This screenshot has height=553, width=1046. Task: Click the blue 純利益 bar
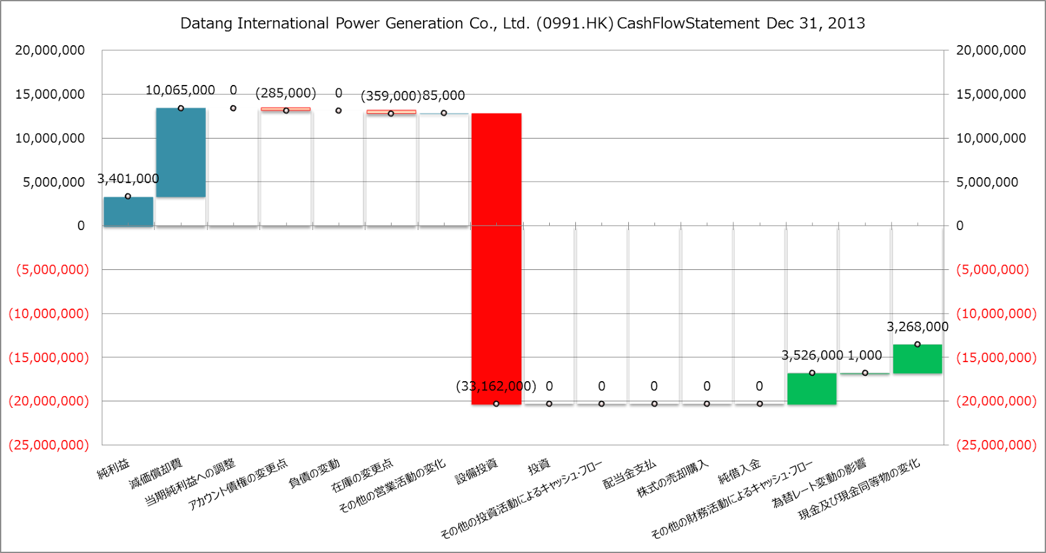[129, 211]
